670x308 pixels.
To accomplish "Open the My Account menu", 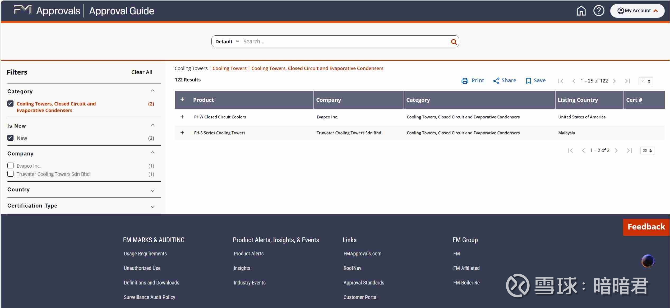I will (637, 11).
